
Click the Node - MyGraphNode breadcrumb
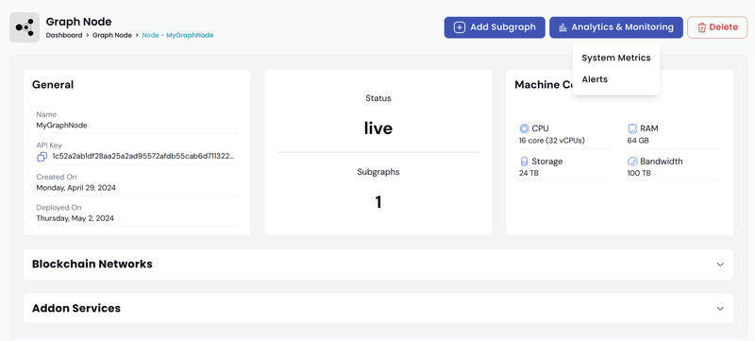pyautogui.click(x=177, y=35)
